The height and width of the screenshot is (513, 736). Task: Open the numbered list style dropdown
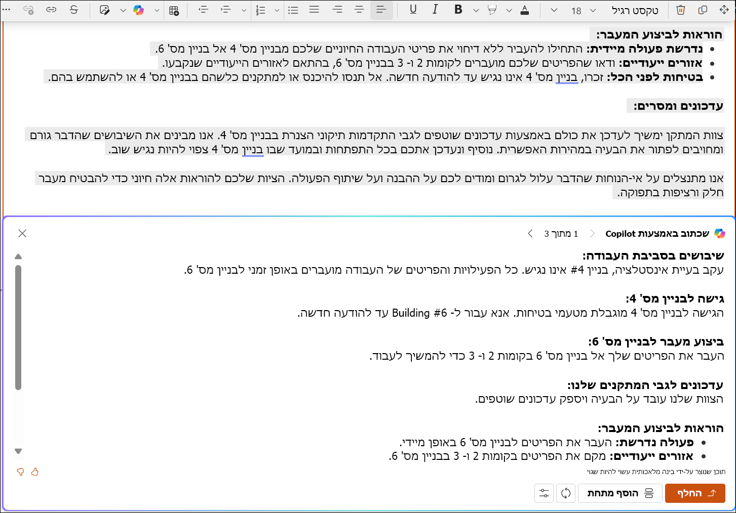pyautogui.click(x=277, y=11)
